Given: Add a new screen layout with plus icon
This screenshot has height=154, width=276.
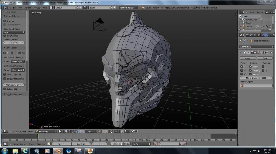Looking at the screenshot, I should [x=77, y=7].
